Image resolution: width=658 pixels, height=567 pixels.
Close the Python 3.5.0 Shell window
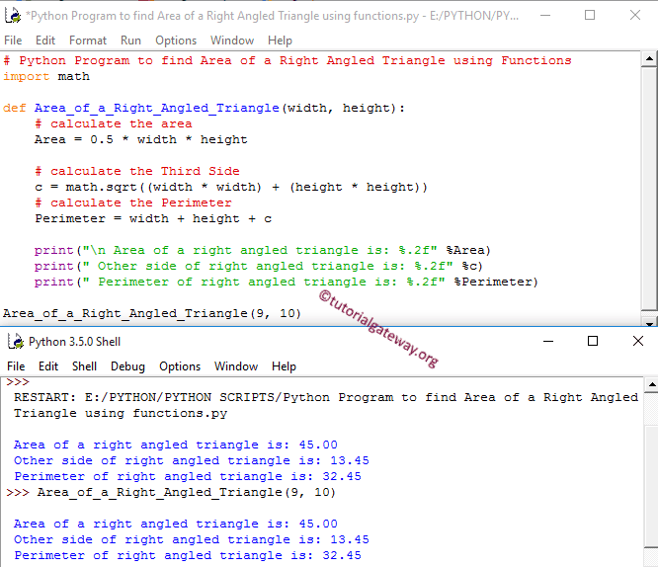pos(638,341)
